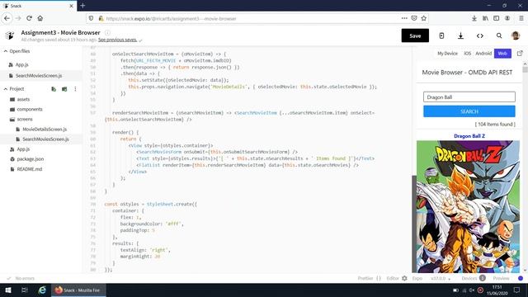Open the No errors status panel
Image resolution: width=528 pixels, height=297 pixels.
click(21, 278)
